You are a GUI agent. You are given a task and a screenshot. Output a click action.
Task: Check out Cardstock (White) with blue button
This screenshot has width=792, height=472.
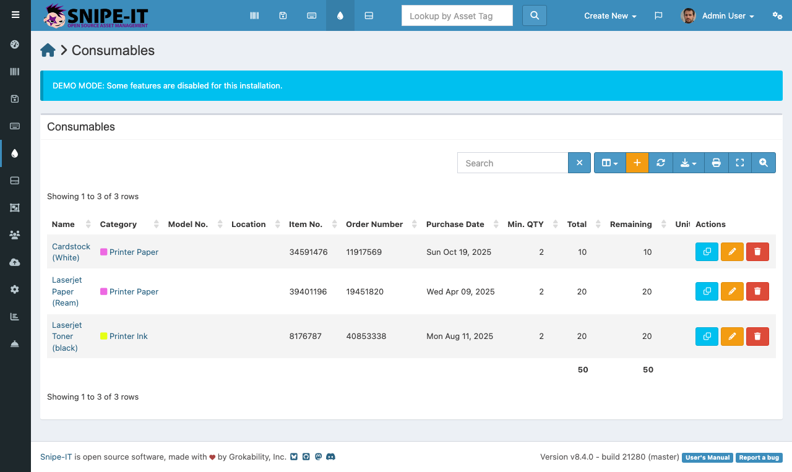[x=707, y=252]
